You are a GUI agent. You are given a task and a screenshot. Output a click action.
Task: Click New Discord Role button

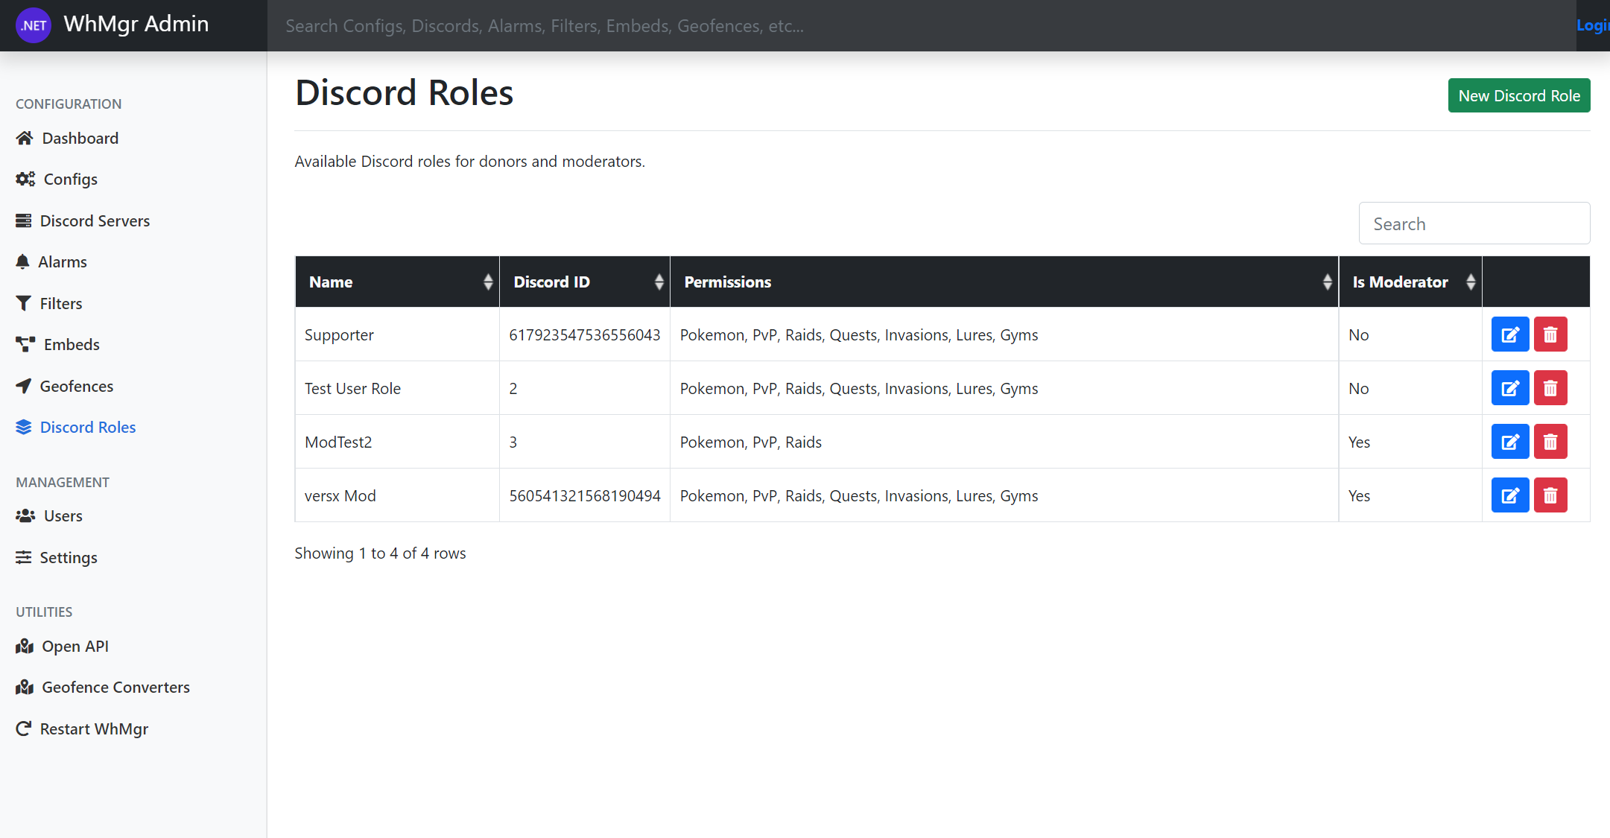pyautogui.click(x=1518, y=95)
